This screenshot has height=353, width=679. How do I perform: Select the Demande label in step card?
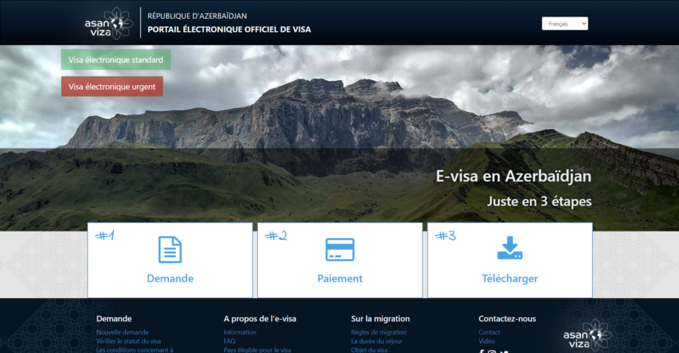point(170,278)
